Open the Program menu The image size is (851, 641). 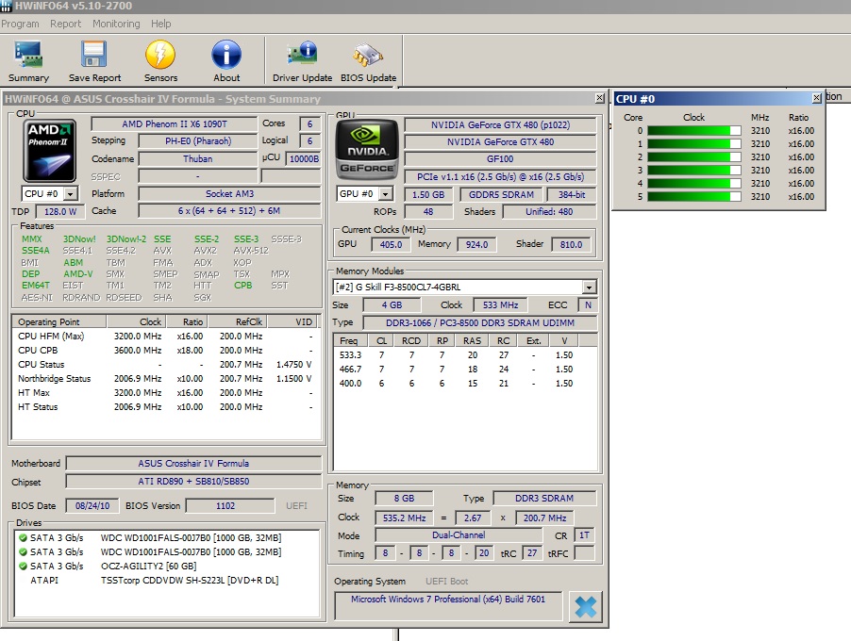[x=21, y=24]
